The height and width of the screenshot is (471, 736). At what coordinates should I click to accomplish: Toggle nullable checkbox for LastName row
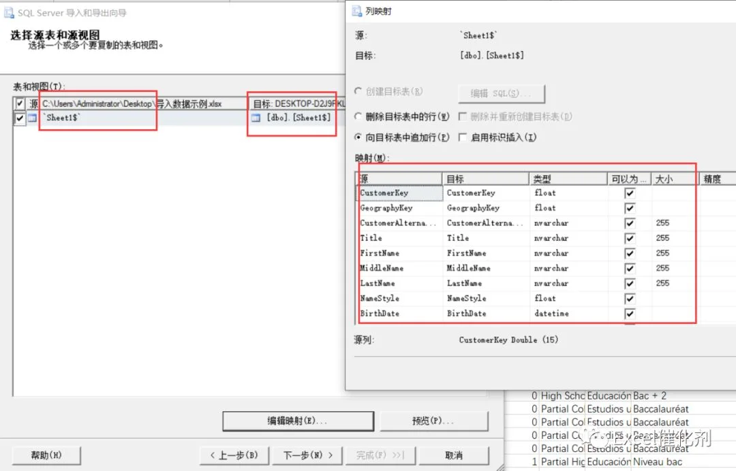point(630,283)
